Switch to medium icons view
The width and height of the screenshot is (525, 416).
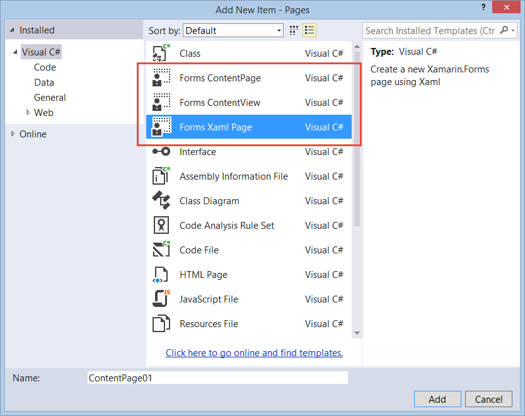[x=294, y=30]
